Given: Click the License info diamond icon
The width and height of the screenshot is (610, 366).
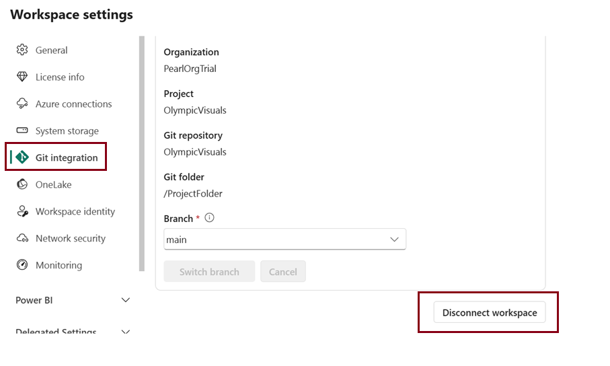Looking at the screenshot, I should pyautogui.click(x=22, y=77).
